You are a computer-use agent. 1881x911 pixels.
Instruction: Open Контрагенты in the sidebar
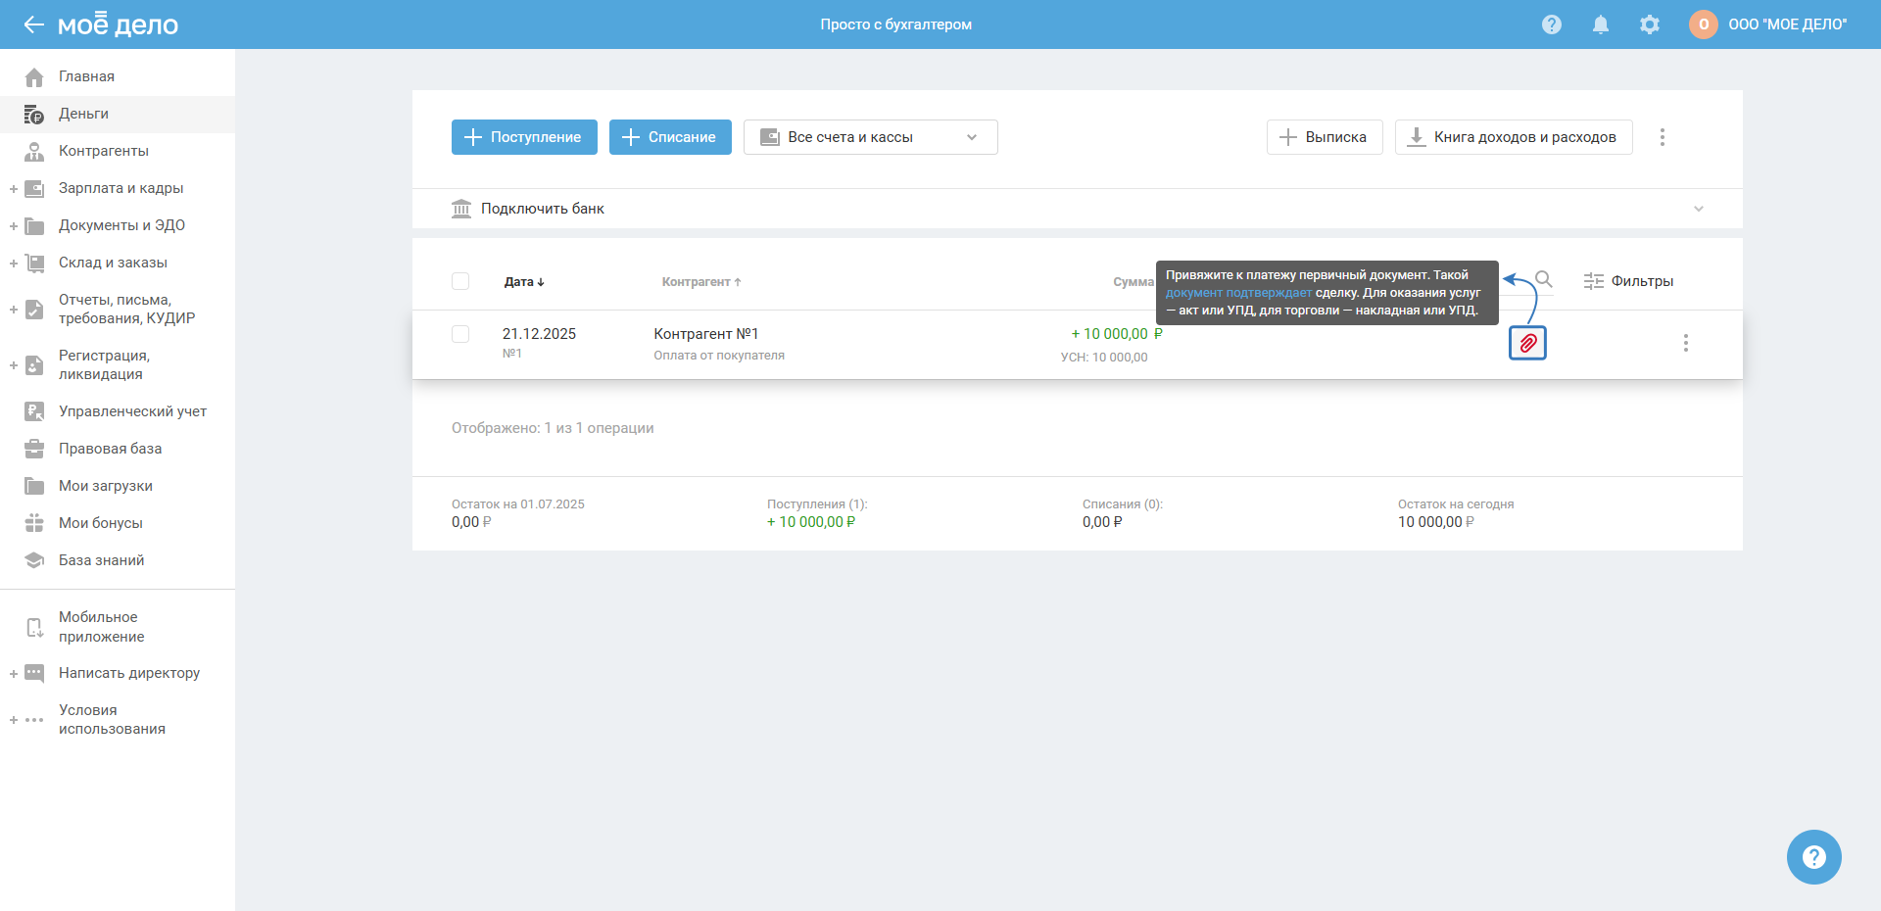[103, 151]
